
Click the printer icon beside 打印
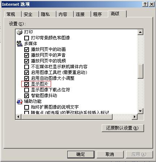coord(20,32)
